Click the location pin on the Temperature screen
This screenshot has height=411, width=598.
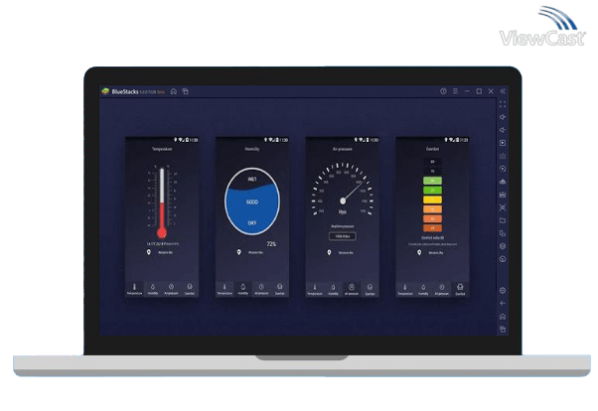click(x=149, y=252)
